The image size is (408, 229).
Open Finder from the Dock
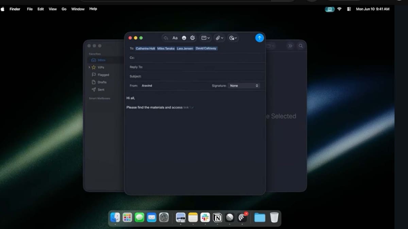[115, 217]
